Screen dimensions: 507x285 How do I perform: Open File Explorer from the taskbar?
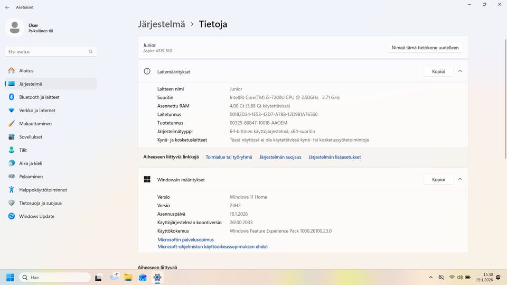click(128, 278)
